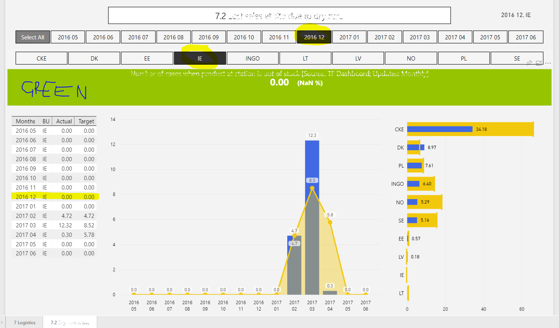This screenshot has height=328, width=559.
Task: Sort table by BU column header
Action: (x=46, y=121)
